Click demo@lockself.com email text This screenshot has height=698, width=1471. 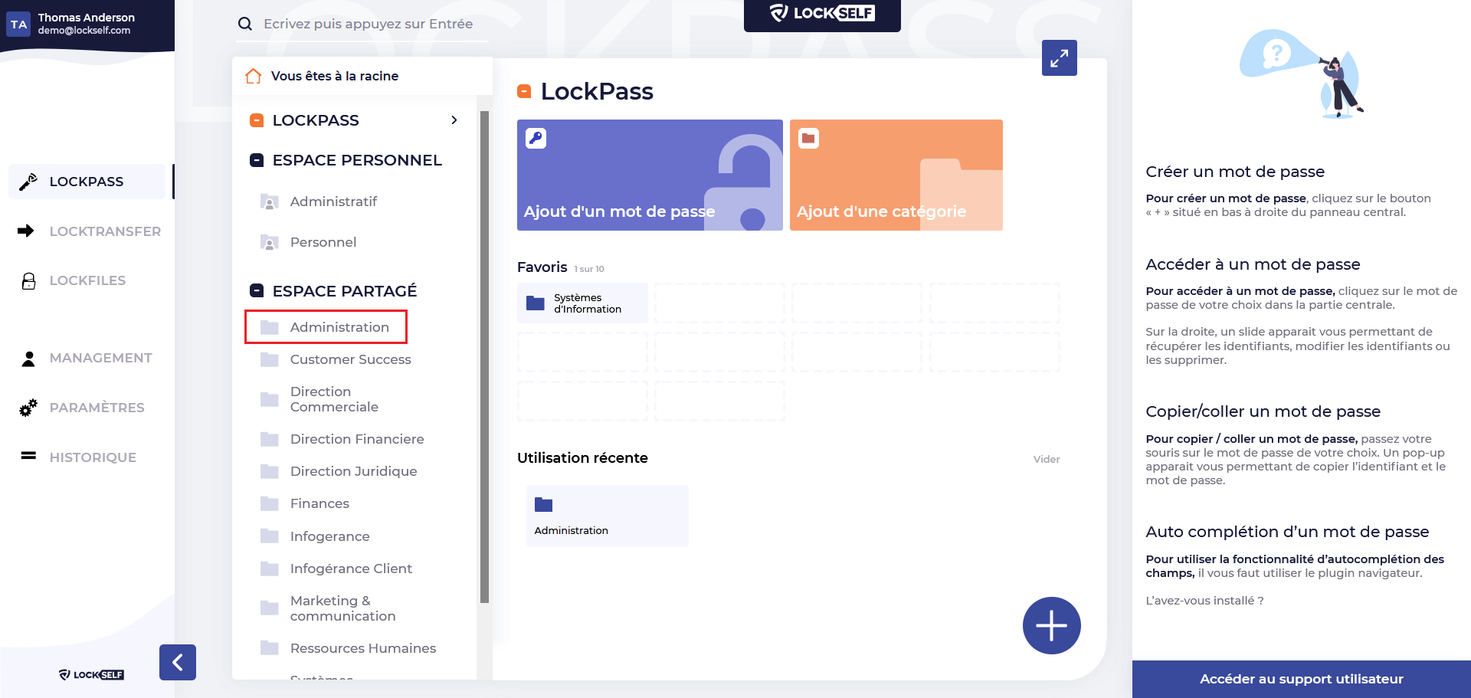pyautogui.click(x=84, y=31)
